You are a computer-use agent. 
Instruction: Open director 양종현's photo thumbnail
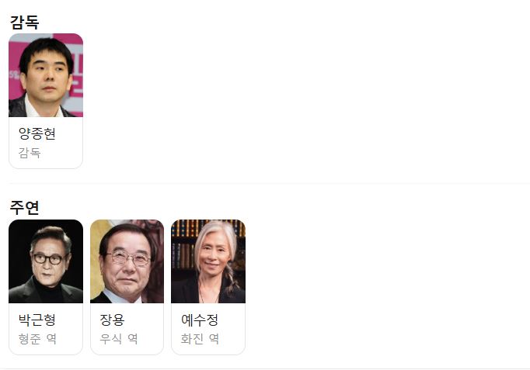pyautogui.click(x=46, y=75)
